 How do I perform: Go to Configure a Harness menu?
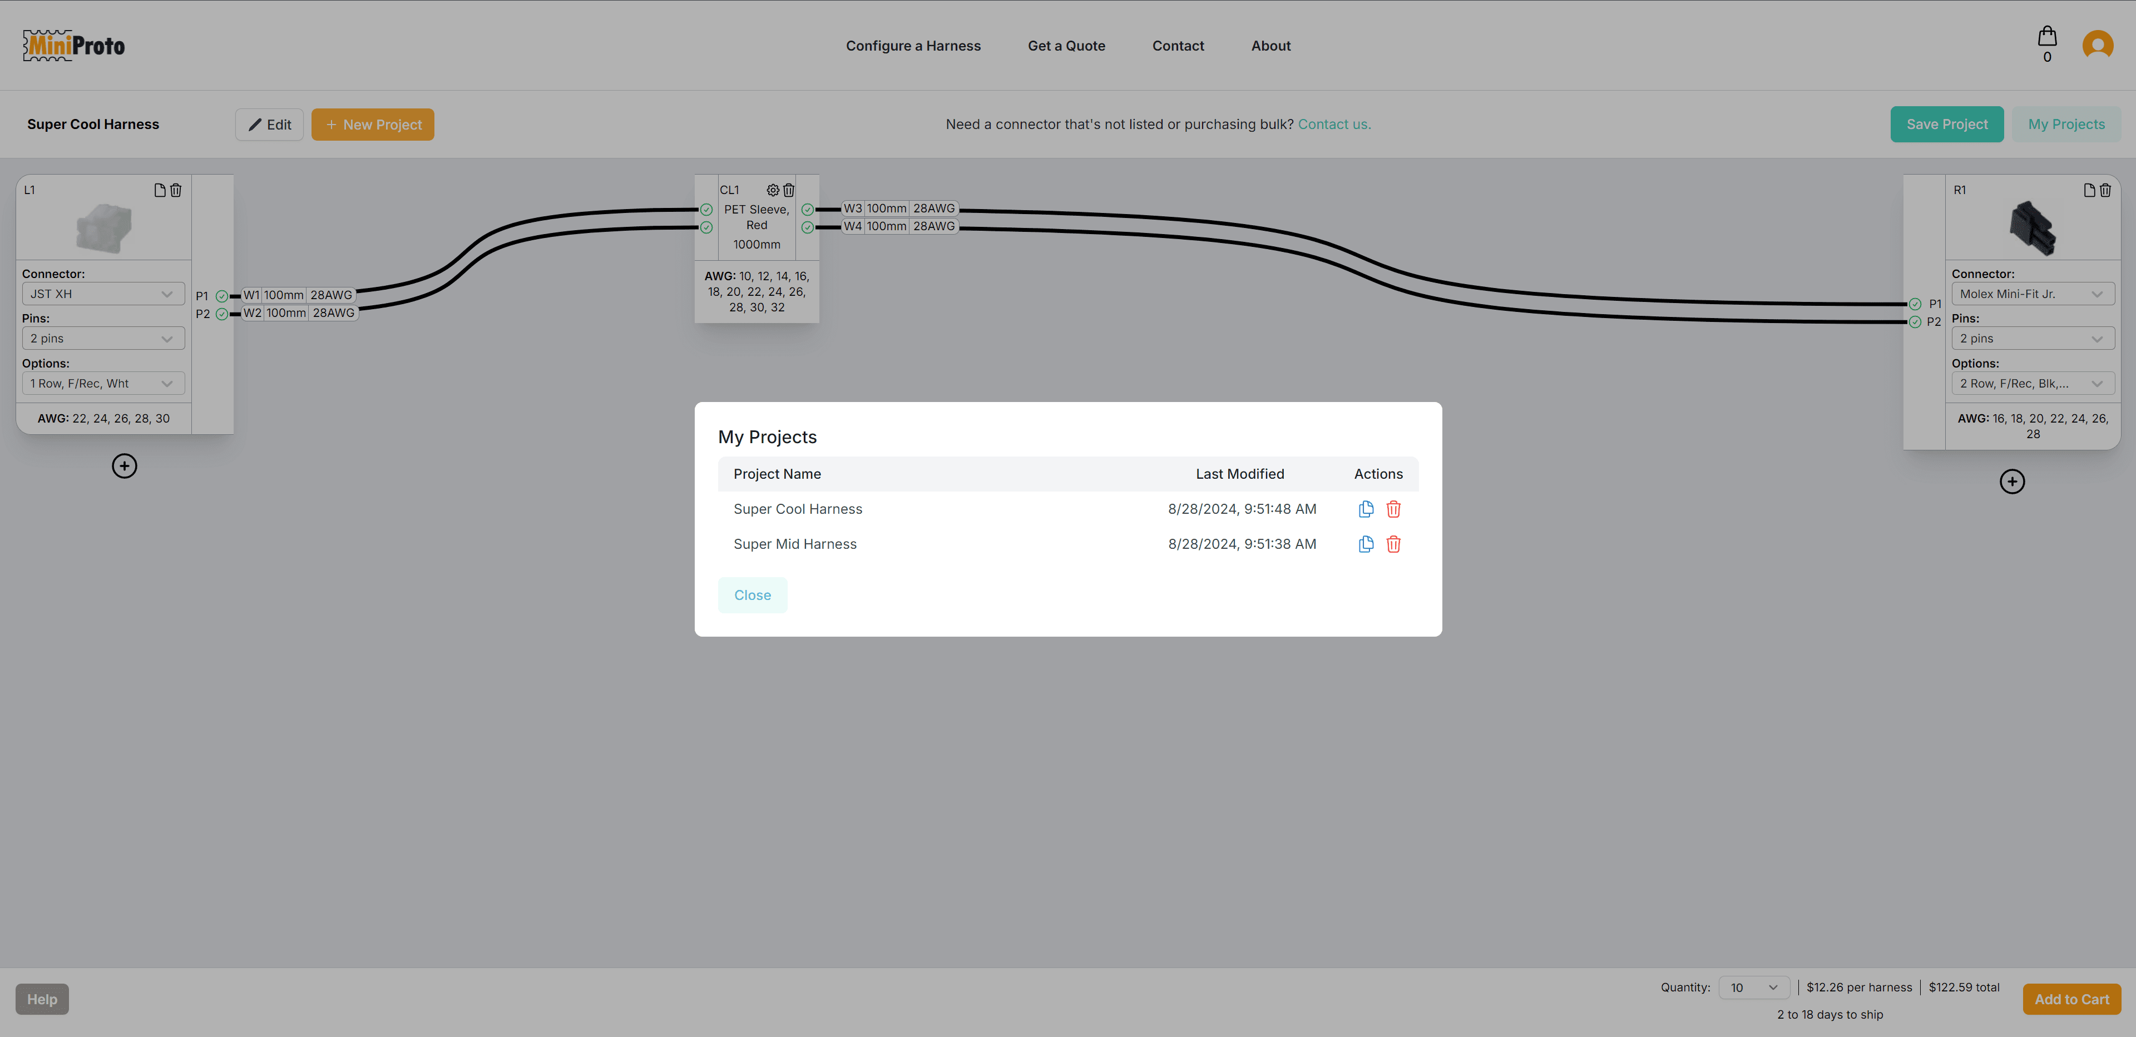913,46
